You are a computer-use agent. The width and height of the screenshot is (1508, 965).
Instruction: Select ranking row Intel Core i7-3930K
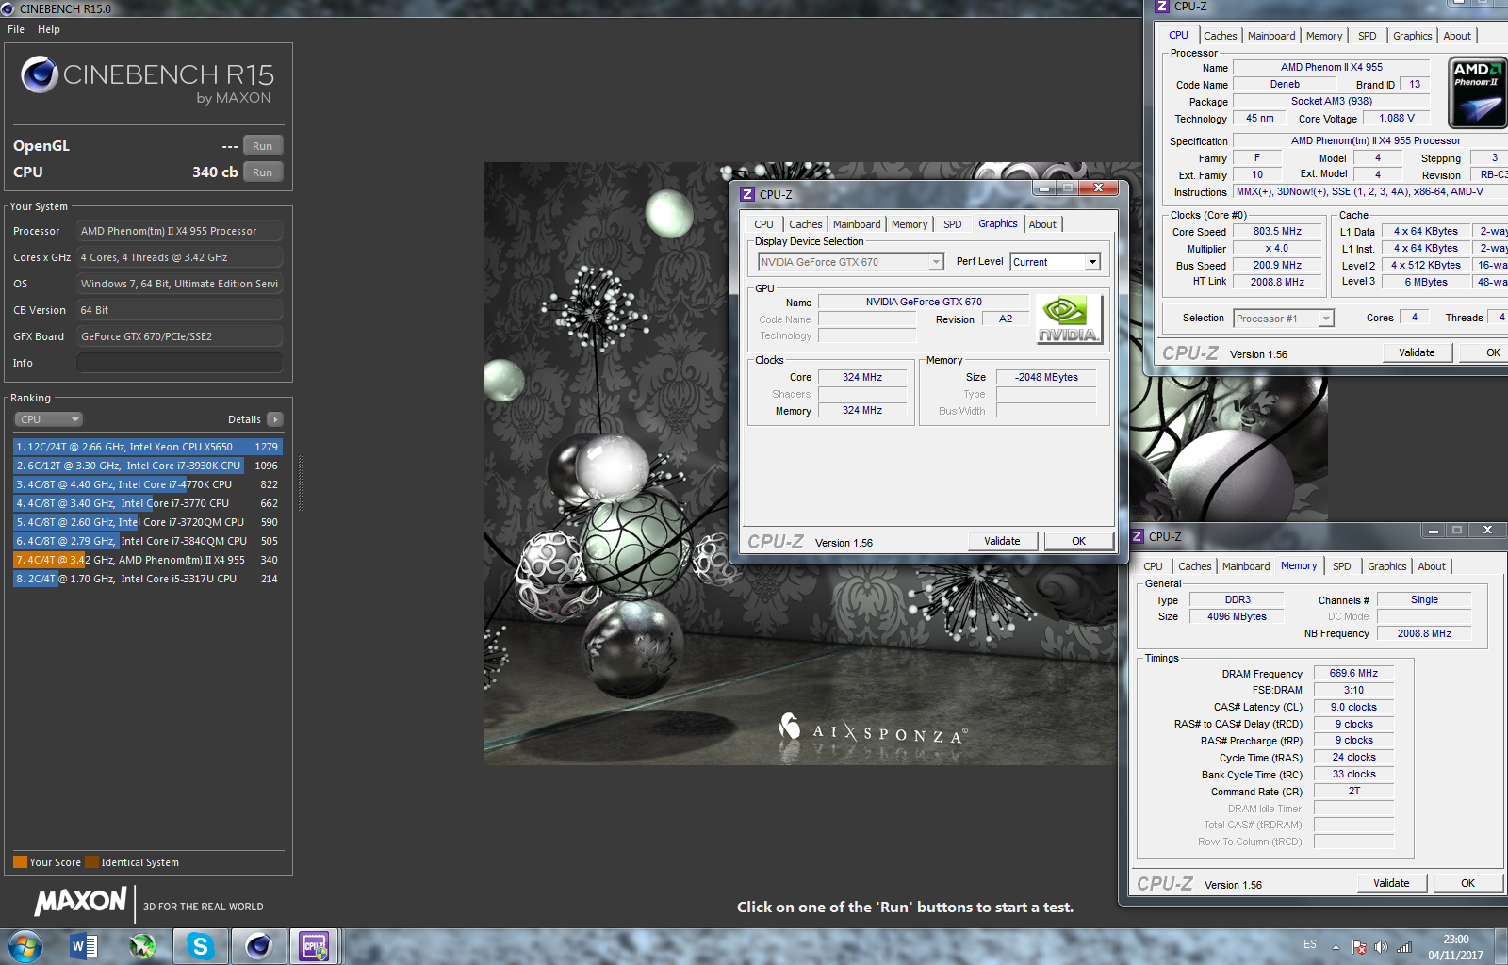click(x=148, y=466)
